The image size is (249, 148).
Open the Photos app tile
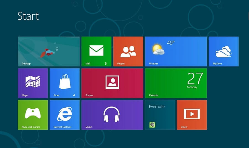tap(112, 83)
